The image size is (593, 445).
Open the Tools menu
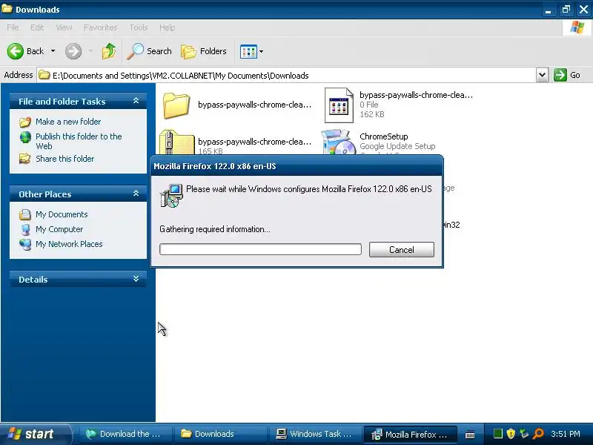pyautogui.click(x=139, y=27)
